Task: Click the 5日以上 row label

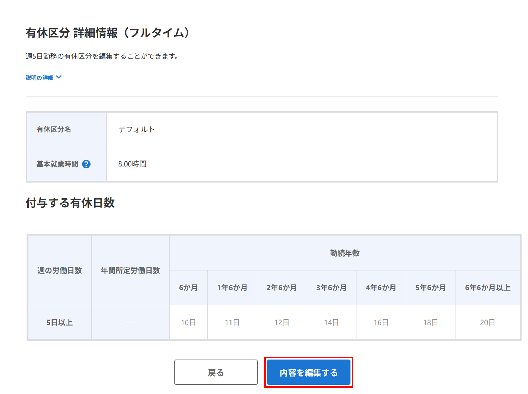Action: (60, 322)
